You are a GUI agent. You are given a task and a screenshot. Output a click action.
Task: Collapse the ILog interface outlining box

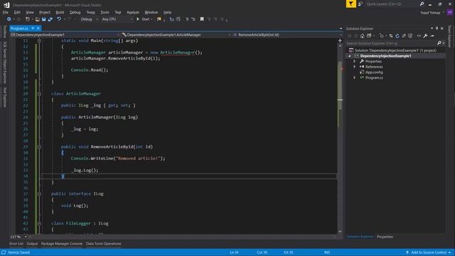39,194
